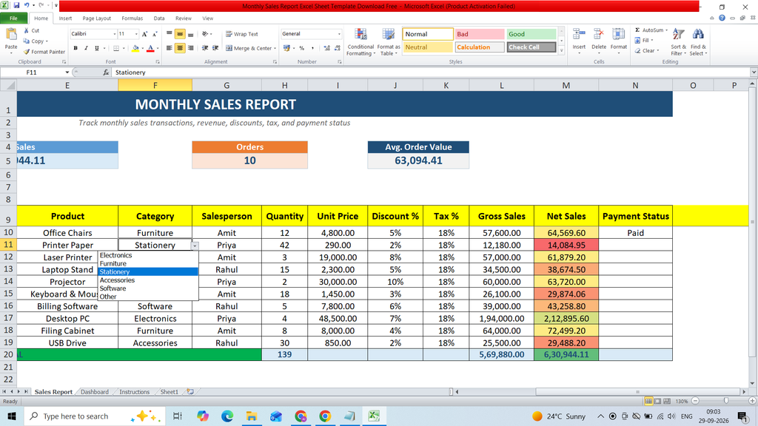The height and width of the screenshot is (426, 758).
Task: Apply the Good cell style
Action: pyautogui.click(x=531, y=34)
